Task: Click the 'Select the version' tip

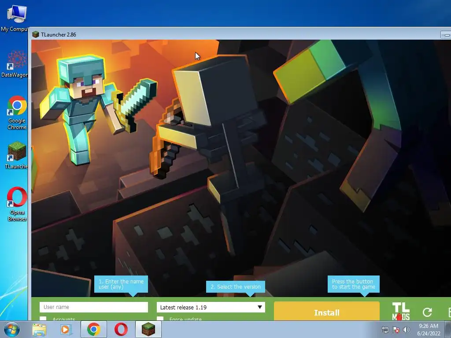Action: 236,287
